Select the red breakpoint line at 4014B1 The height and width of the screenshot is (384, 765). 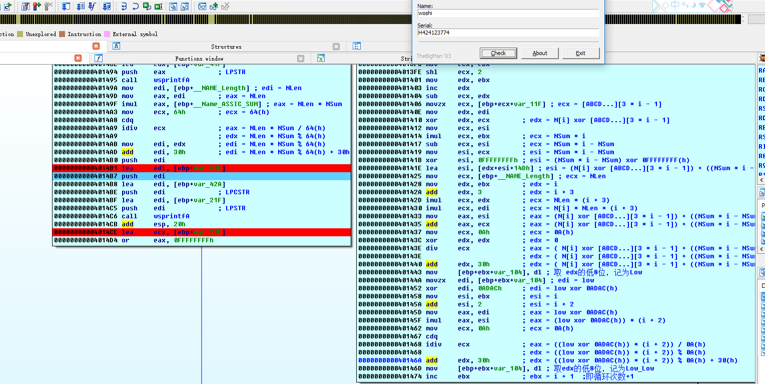tap(202, 168)
